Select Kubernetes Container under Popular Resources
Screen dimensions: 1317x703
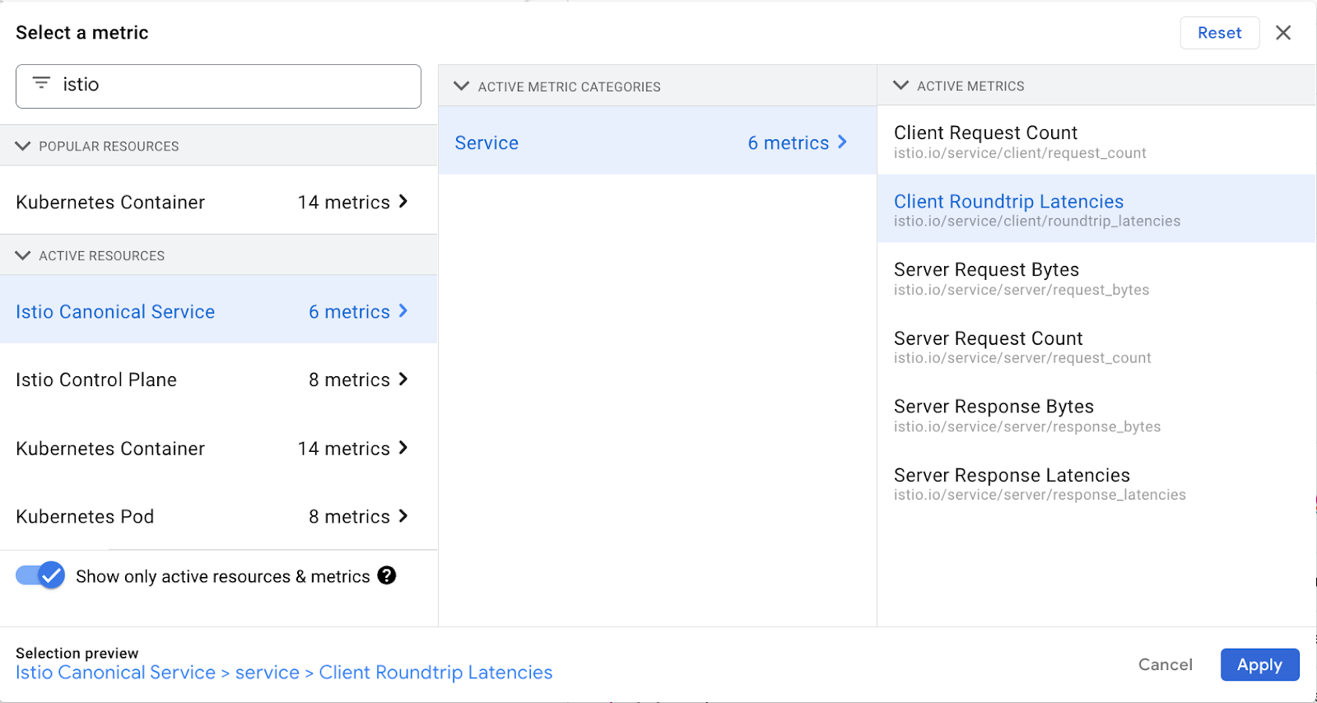pyautogui.click(x=218, y=202)
